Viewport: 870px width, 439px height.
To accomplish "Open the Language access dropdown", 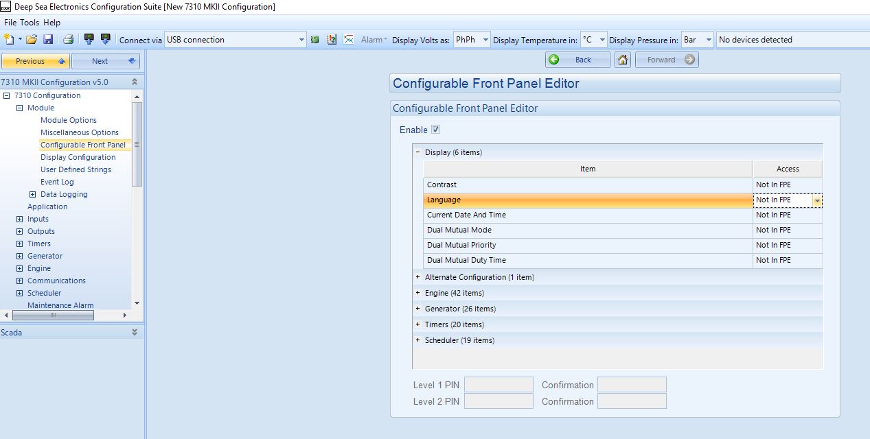I will coord(817,200).
